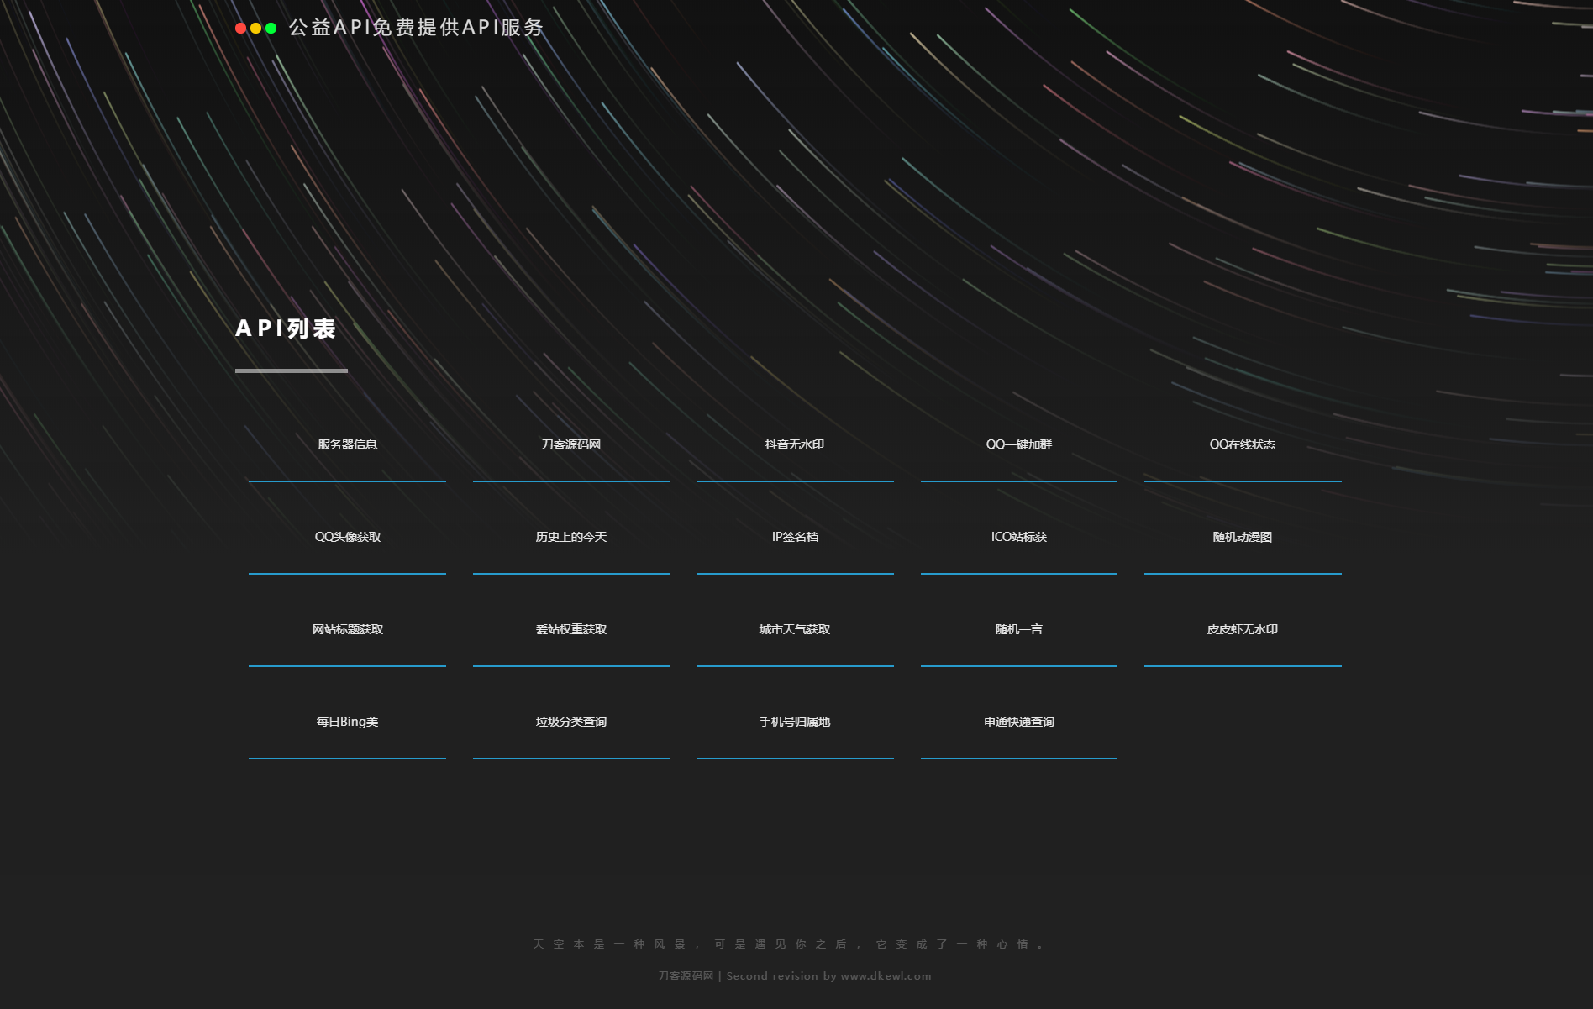This screenshot has height=1009, width=1593.
Task: Open the 皮皮虾无水印 API
Action: [1242, 629]
